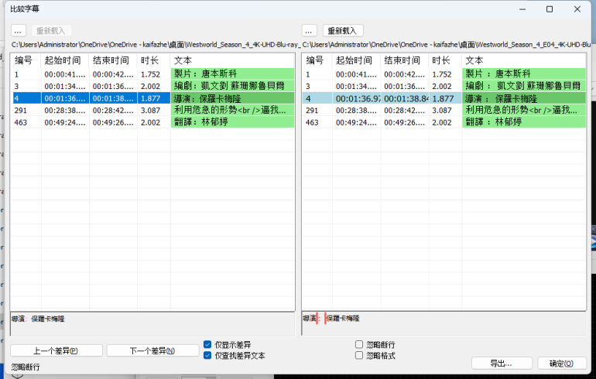Click right row number 463 cell
Screen dimensions: 596x379
point(317,122)
